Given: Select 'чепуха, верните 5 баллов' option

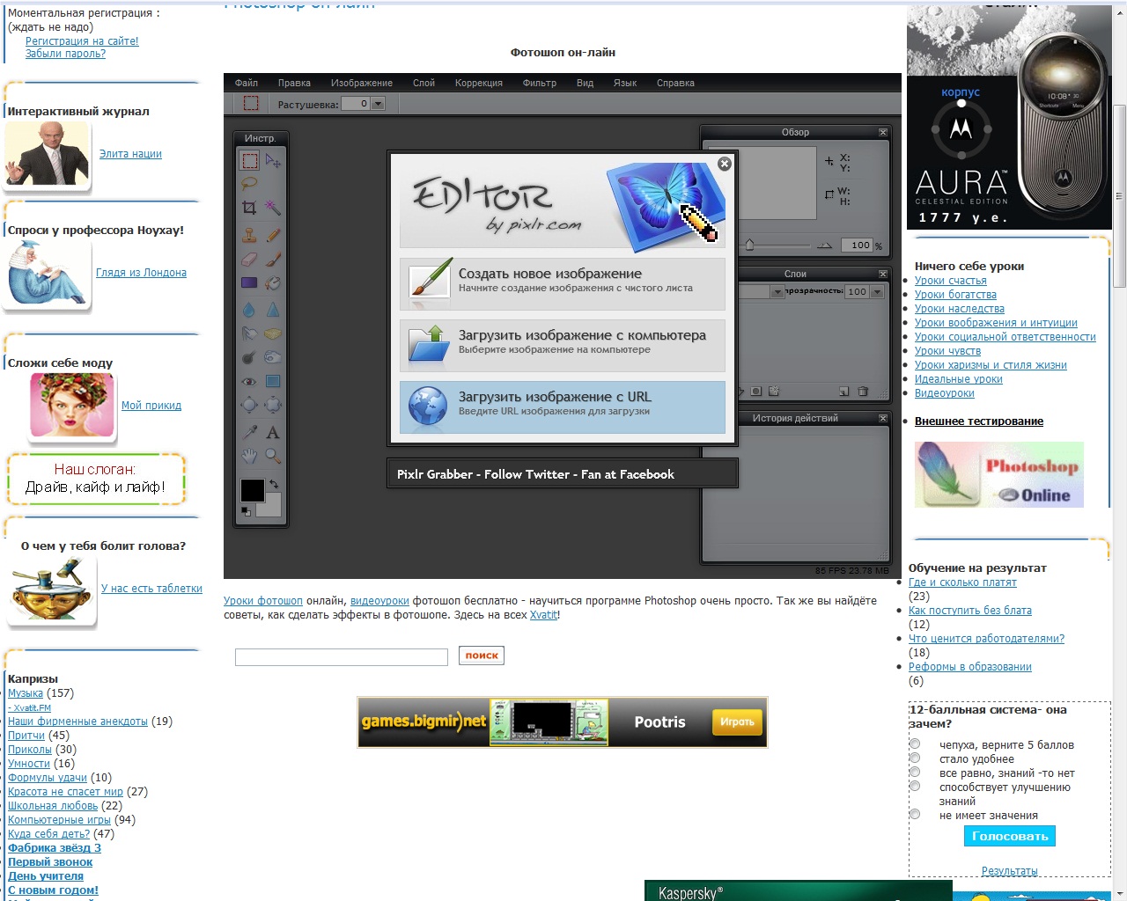Looking at the screenshot, I should click(915, 744).
